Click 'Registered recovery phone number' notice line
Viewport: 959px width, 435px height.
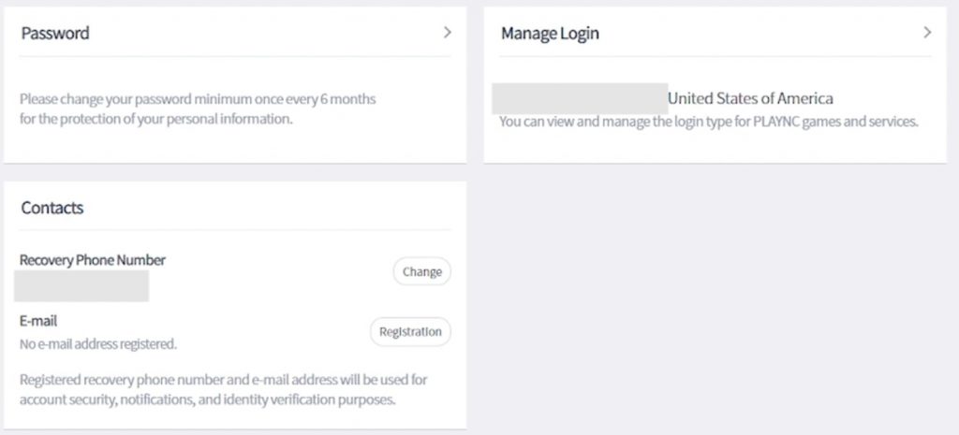[x=223, y=380]
